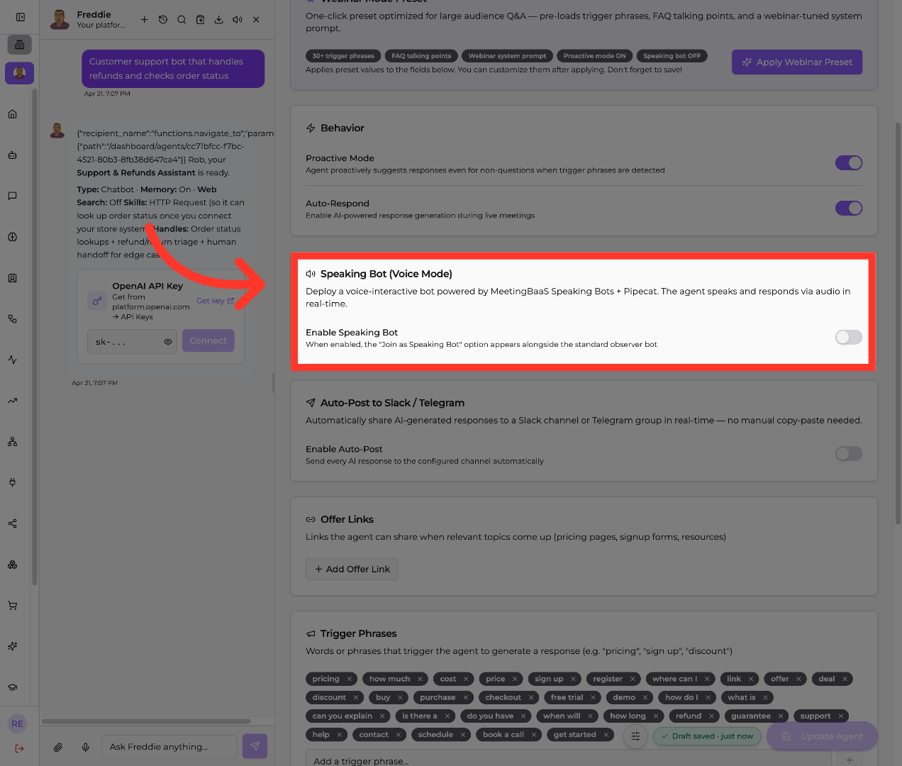
Task: Remove the refund trigger phrase
Action: pyautogui.click(x=711, y=716)
